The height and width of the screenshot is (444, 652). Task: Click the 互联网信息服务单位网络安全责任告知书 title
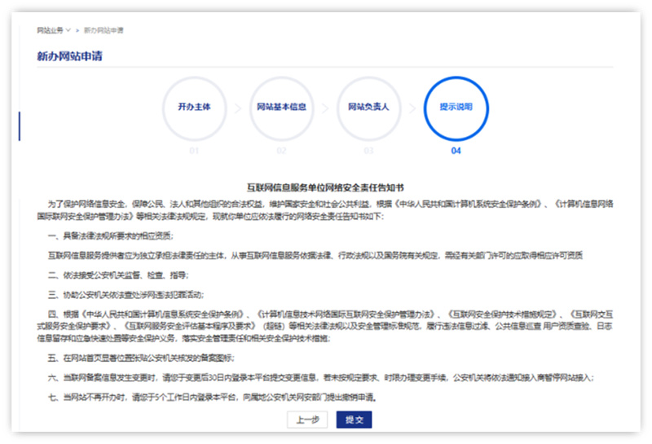pyautogui.click(x=326, y=187)
